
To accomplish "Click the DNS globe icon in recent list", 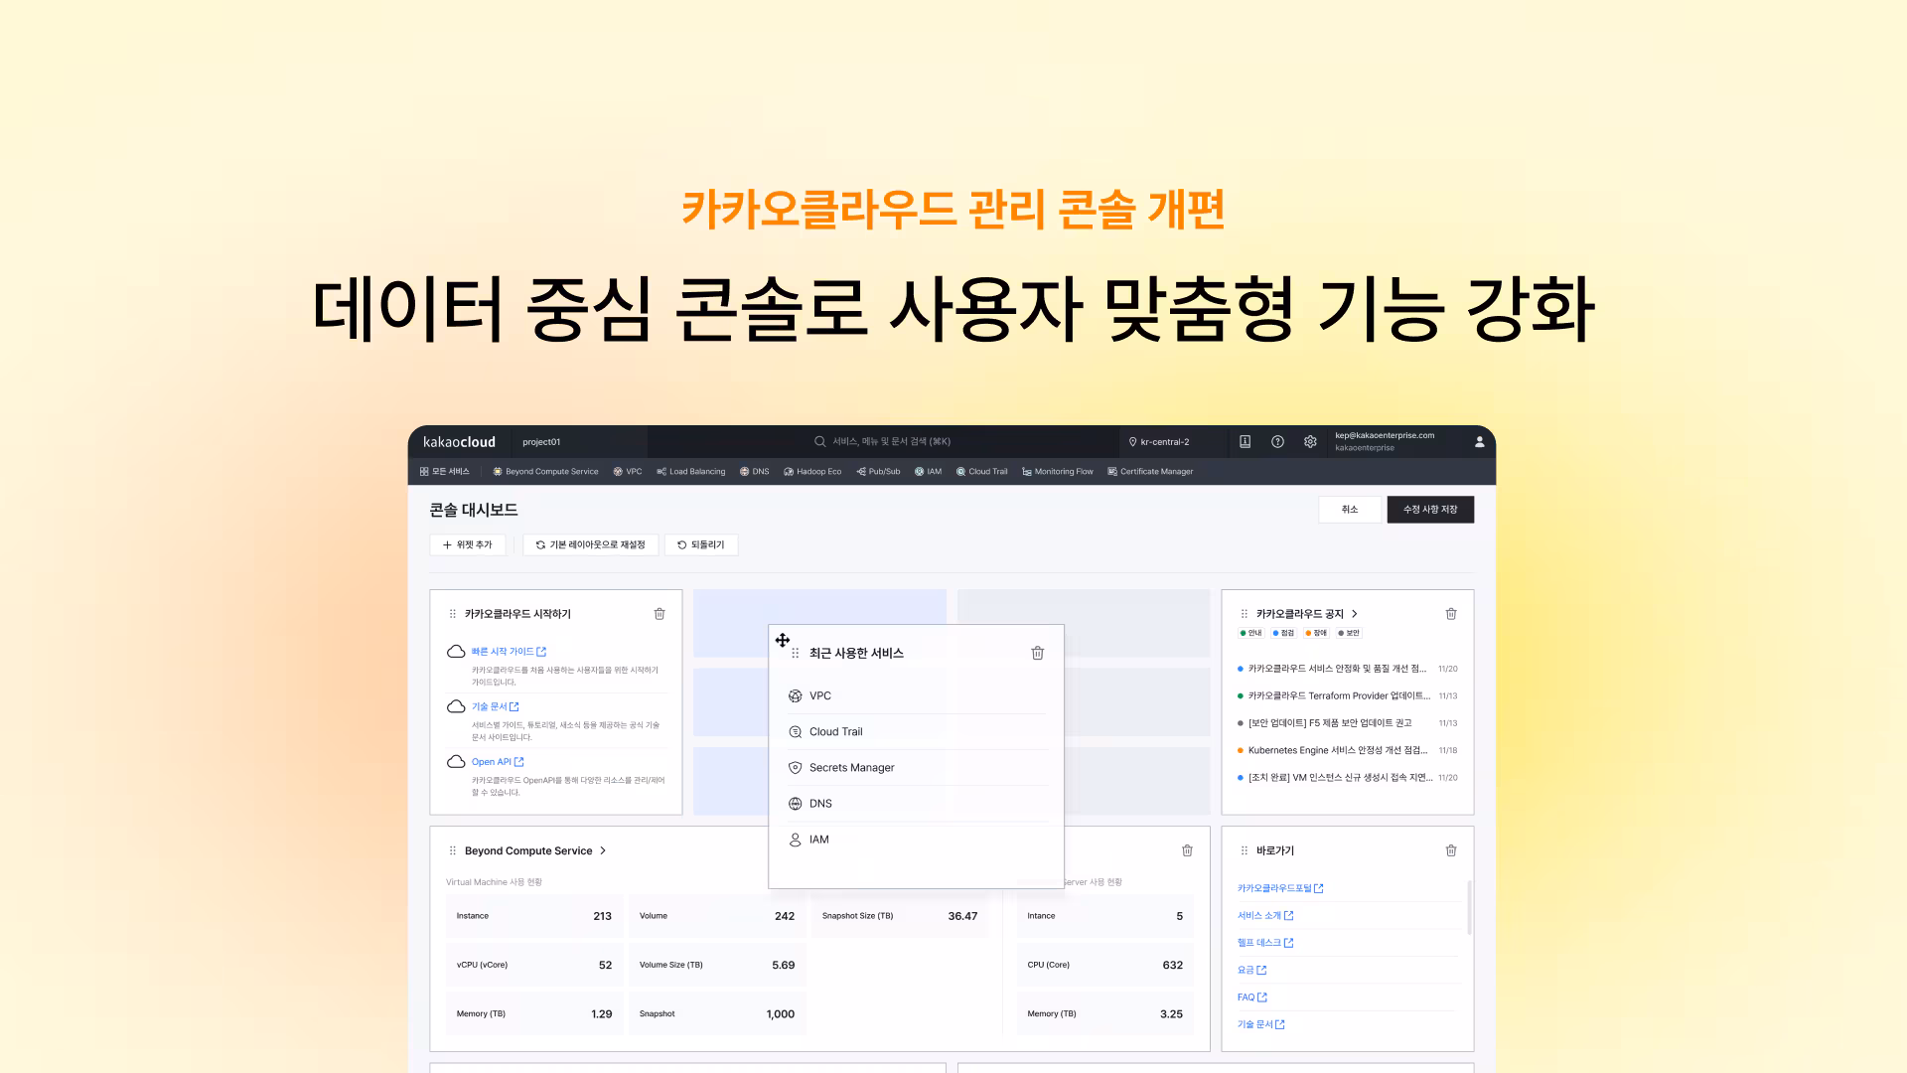I will (795, 804).
